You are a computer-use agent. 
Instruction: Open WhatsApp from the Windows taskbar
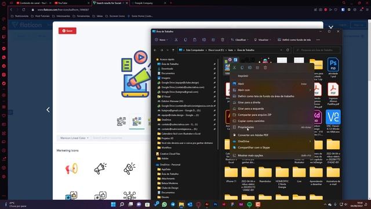coord(165,204)
